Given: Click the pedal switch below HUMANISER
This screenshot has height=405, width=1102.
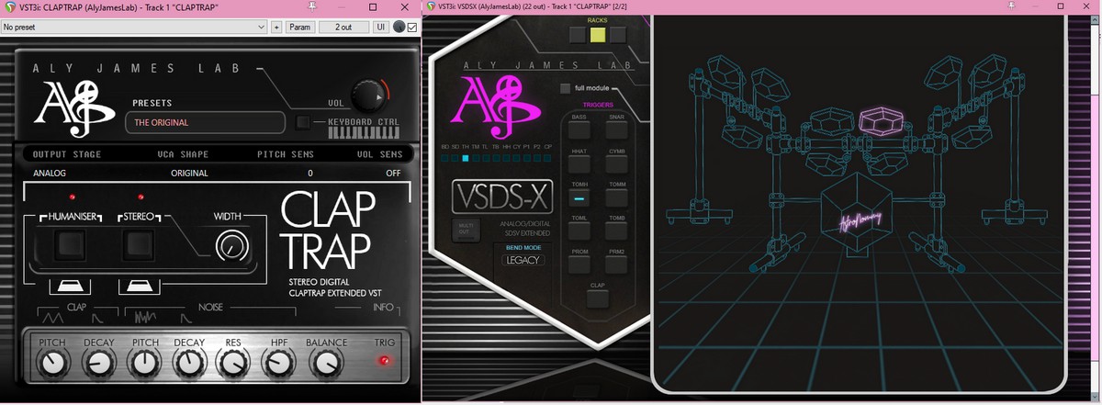Looking at the screenshot, I should pyautogui.click(x=70, y=284).
